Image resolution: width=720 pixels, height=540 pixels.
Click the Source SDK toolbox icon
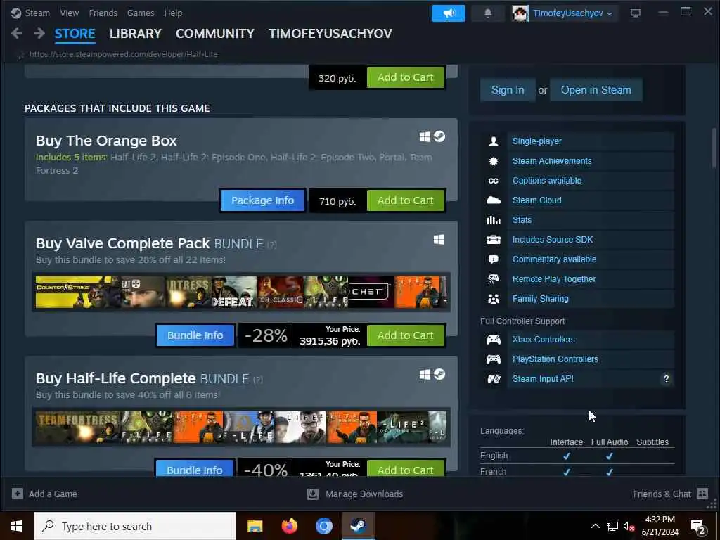(x=494, y=240)
